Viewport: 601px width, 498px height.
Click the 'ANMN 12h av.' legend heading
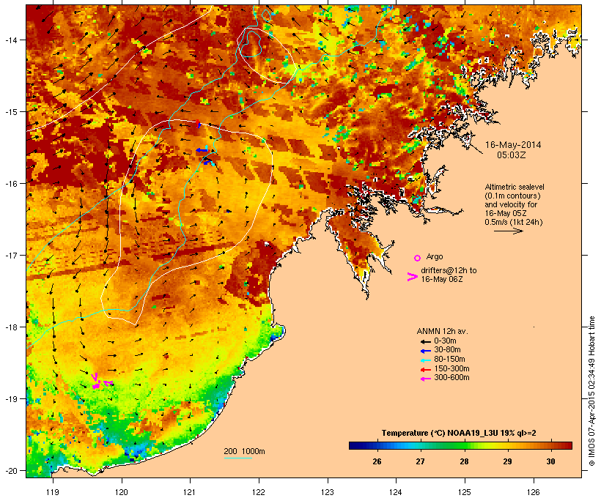(x=442, y=331)
